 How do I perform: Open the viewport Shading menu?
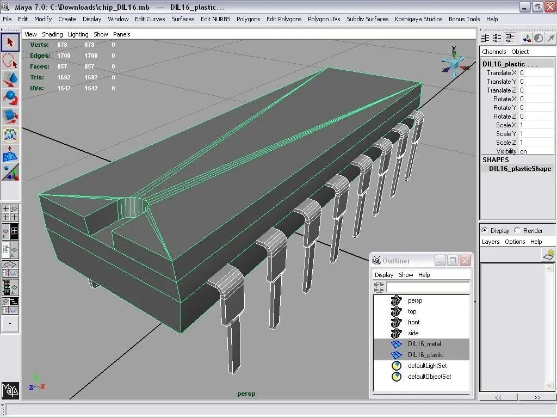click(52, 34)
